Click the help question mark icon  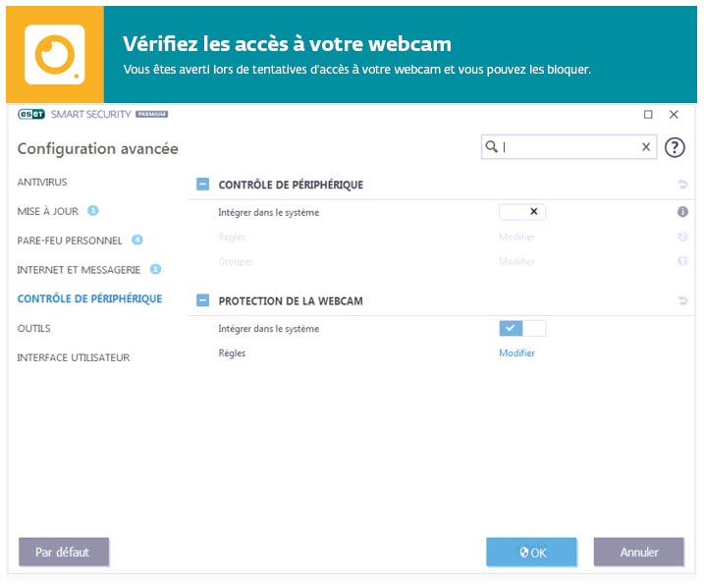(x=674, y=147)
